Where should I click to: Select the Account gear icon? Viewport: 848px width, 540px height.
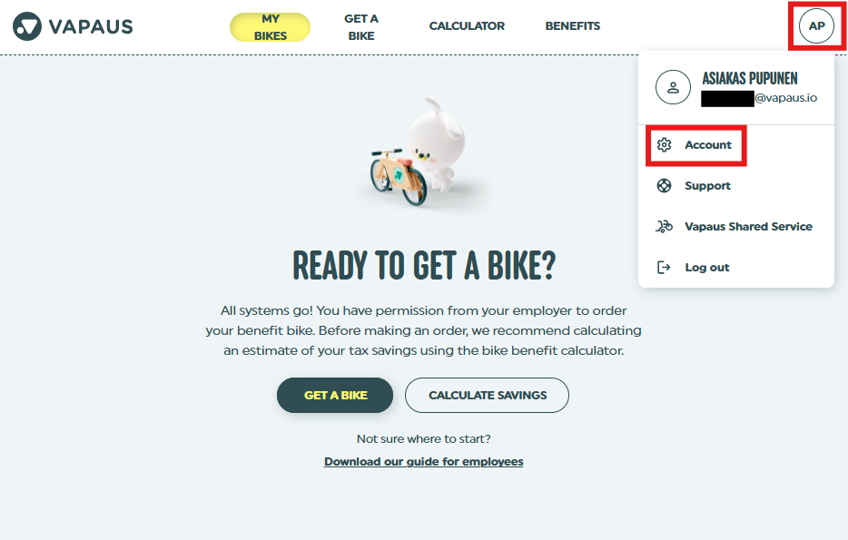point(665,144)
